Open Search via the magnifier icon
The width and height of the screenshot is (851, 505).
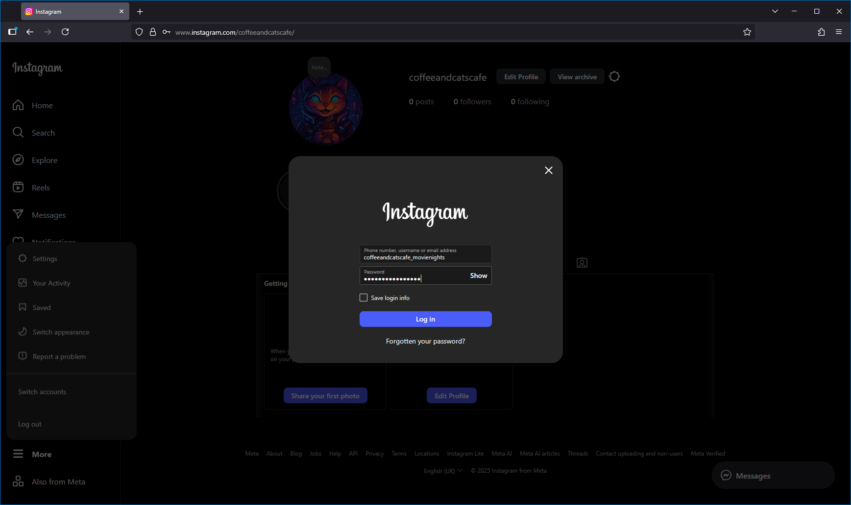(18, 133)
